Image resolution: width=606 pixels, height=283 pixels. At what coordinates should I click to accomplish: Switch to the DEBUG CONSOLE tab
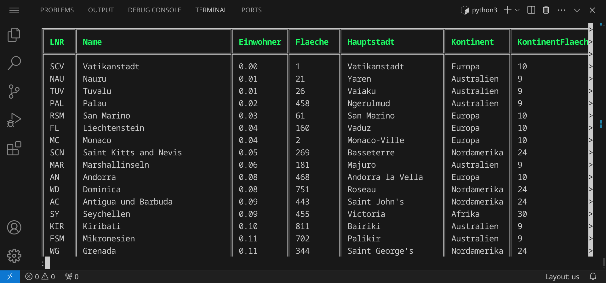tap(154, 10)
